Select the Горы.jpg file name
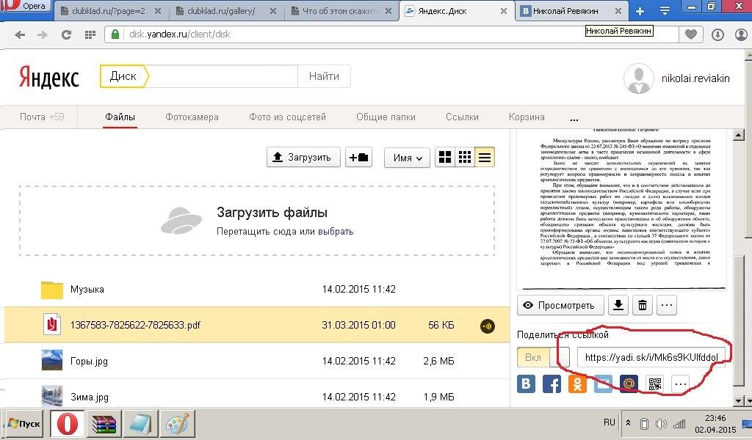Screen dimensions: 752x440 89,361
